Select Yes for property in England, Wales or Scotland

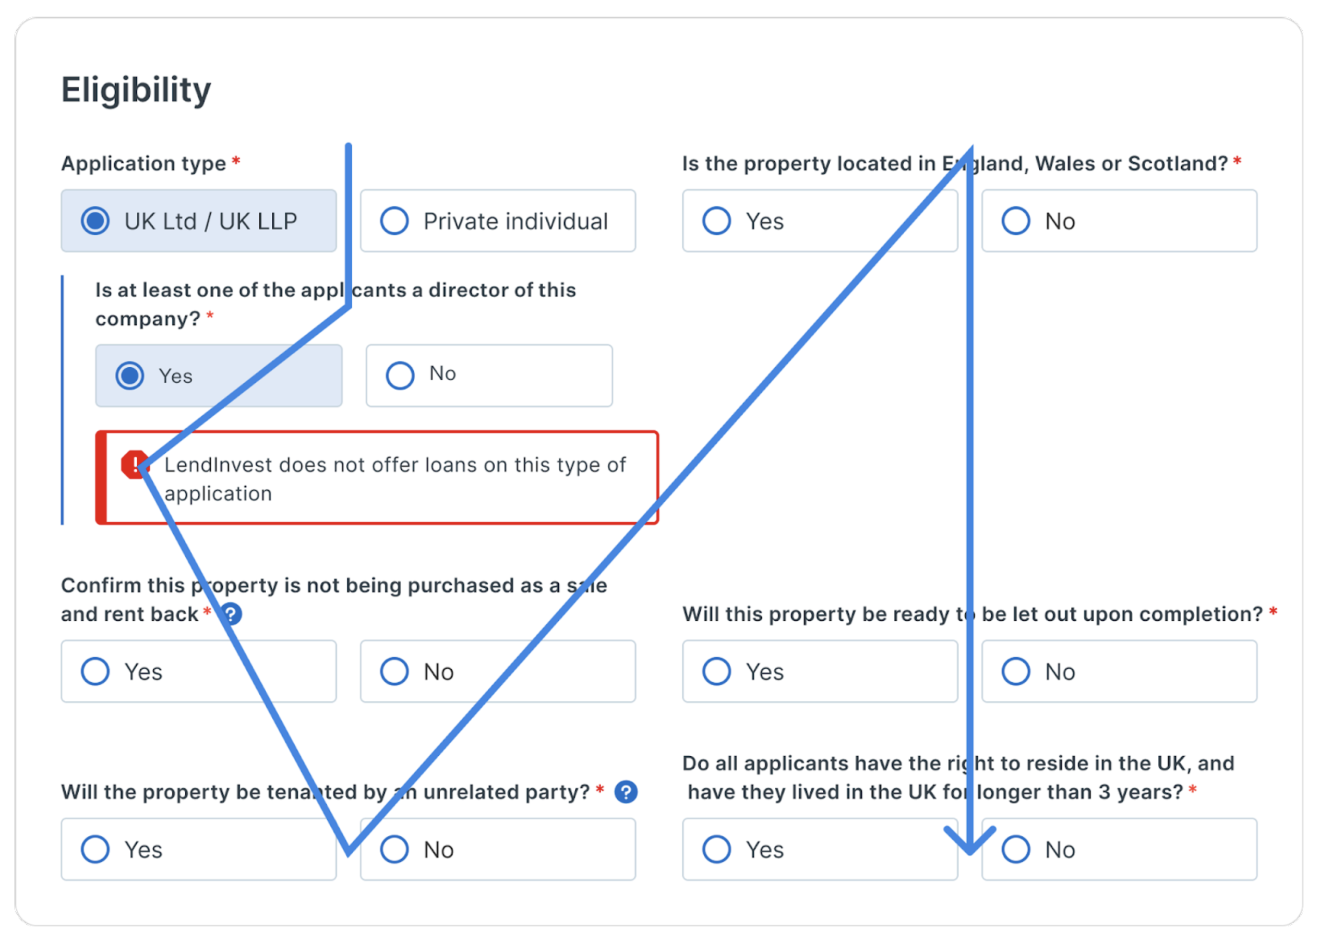click(820, 221)
